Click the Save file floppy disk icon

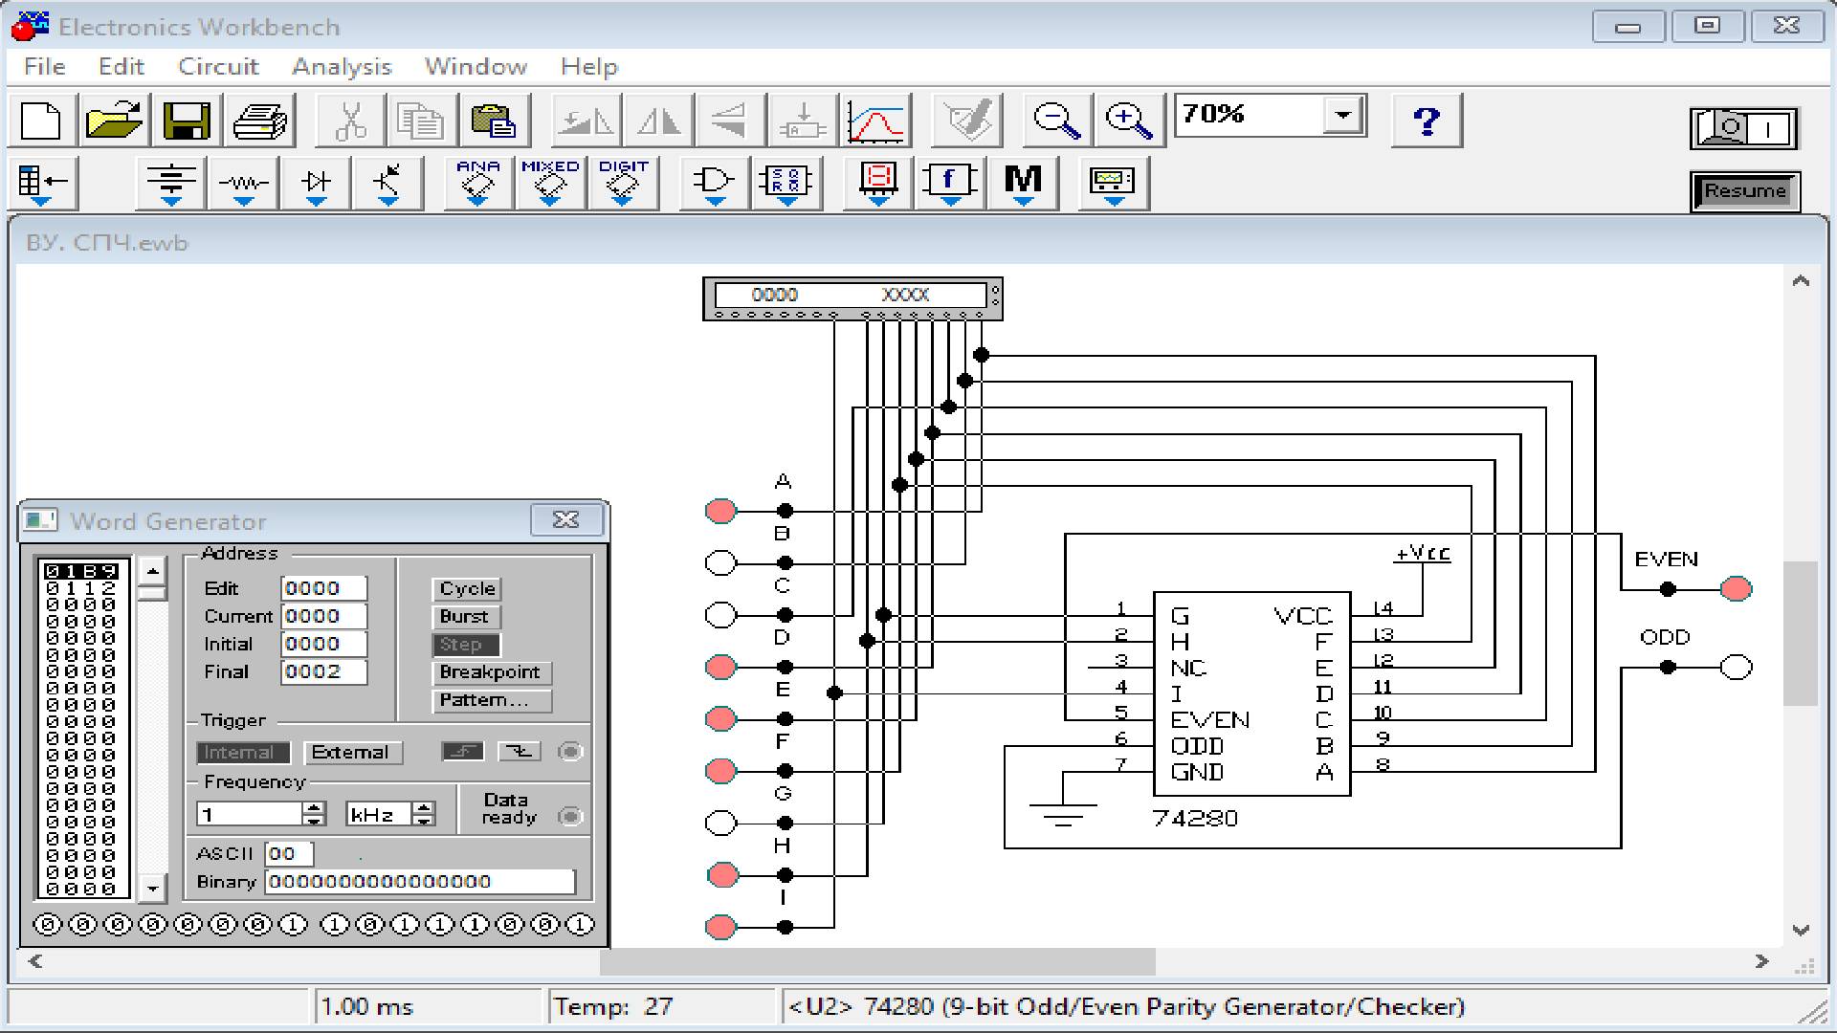click(x=187, y=121)
